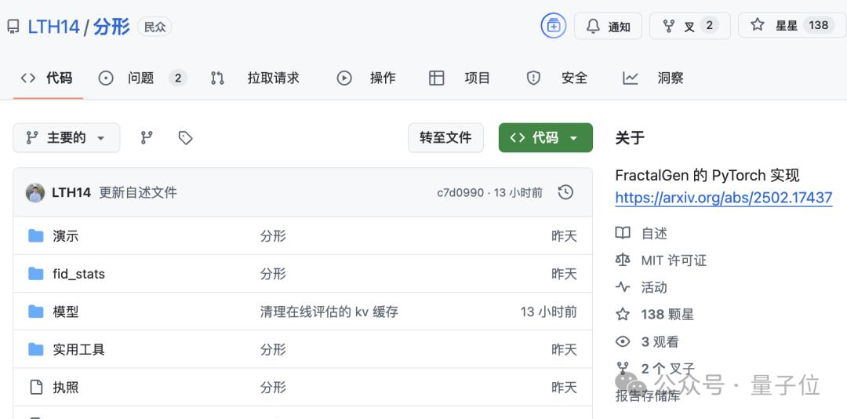Open commit history clock icon
The image size is (847, 419).
pos(565,192)
